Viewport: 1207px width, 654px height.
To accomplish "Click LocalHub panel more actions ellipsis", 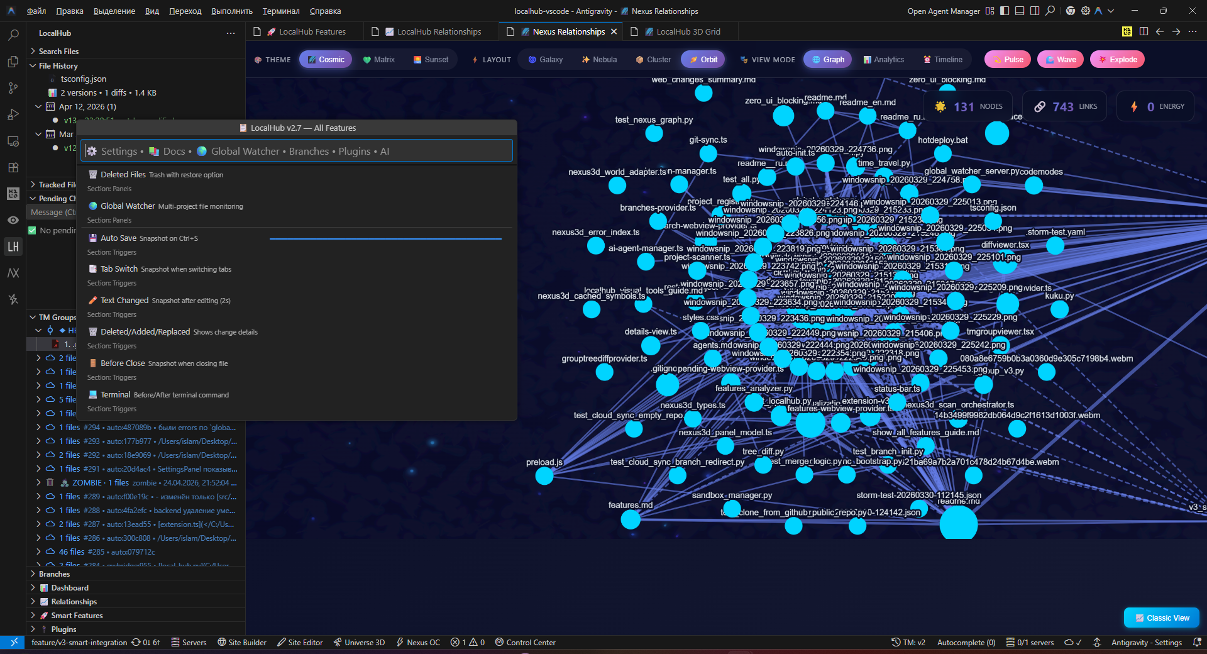I will pos(231,33).
